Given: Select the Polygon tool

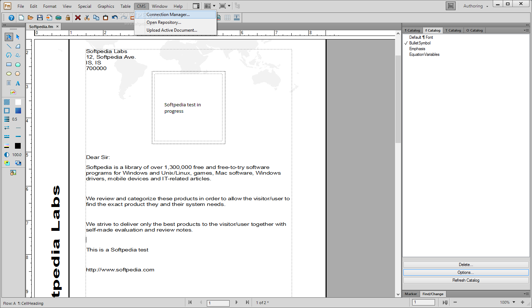Looking at the screenshot, I should pos(9,55).
